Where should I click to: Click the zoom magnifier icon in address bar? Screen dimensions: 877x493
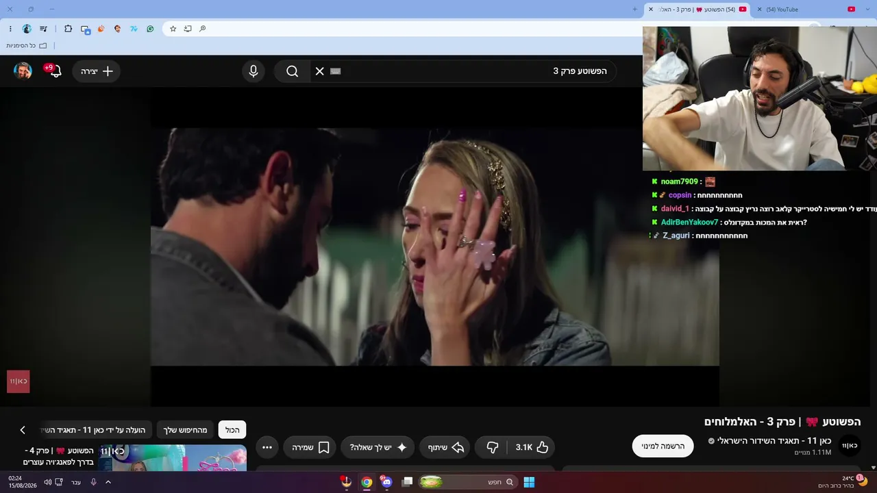tap(203, 29)
